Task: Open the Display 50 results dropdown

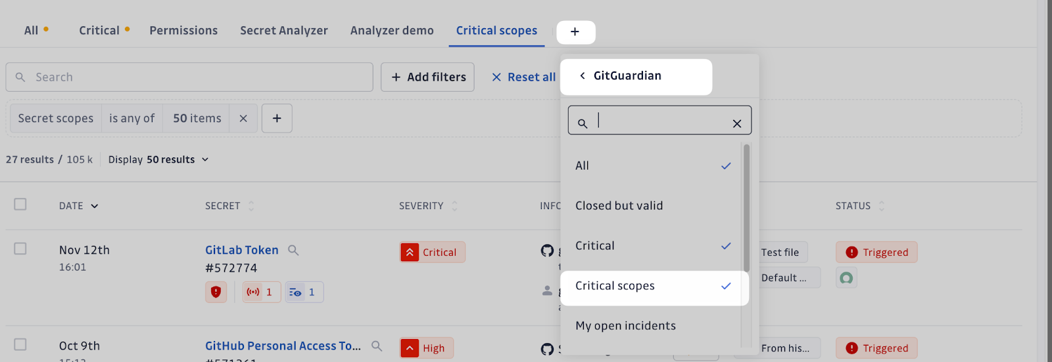Action: [158, 159]
